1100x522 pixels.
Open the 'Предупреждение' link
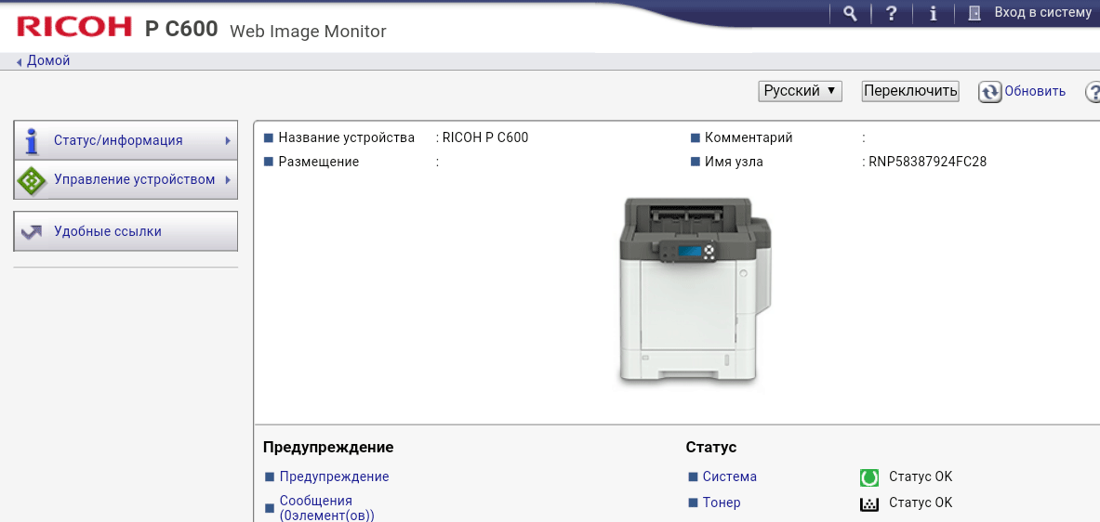(334, 476)
